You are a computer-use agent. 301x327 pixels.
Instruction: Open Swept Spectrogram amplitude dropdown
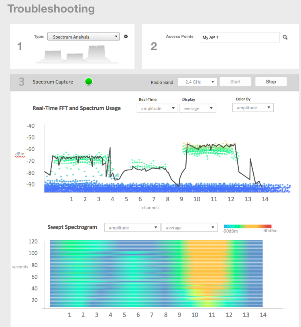[132, 228]
